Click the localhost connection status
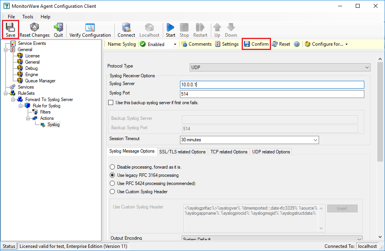This screenshot has width=385, height=251. coord(367,246)
